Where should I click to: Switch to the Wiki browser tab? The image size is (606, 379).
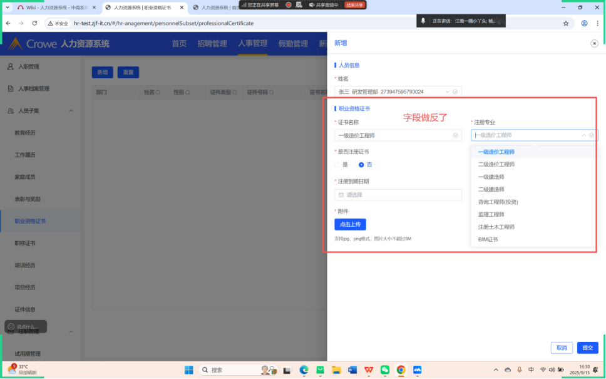[56, 8]
